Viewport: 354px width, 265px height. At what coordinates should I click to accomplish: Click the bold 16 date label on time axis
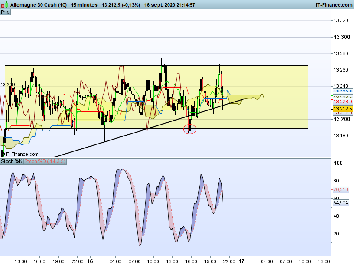[x=90, y=261]
